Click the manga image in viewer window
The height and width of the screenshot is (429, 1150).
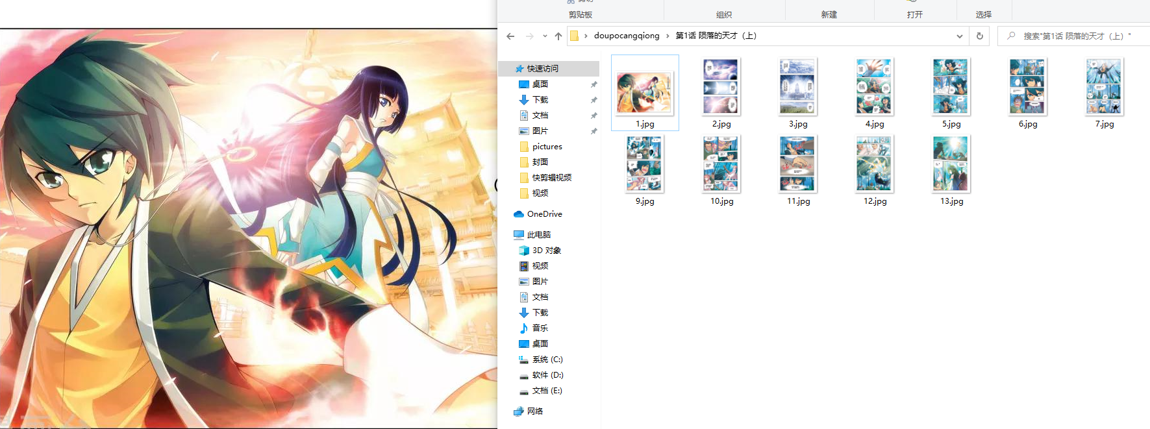coord(248,228)
